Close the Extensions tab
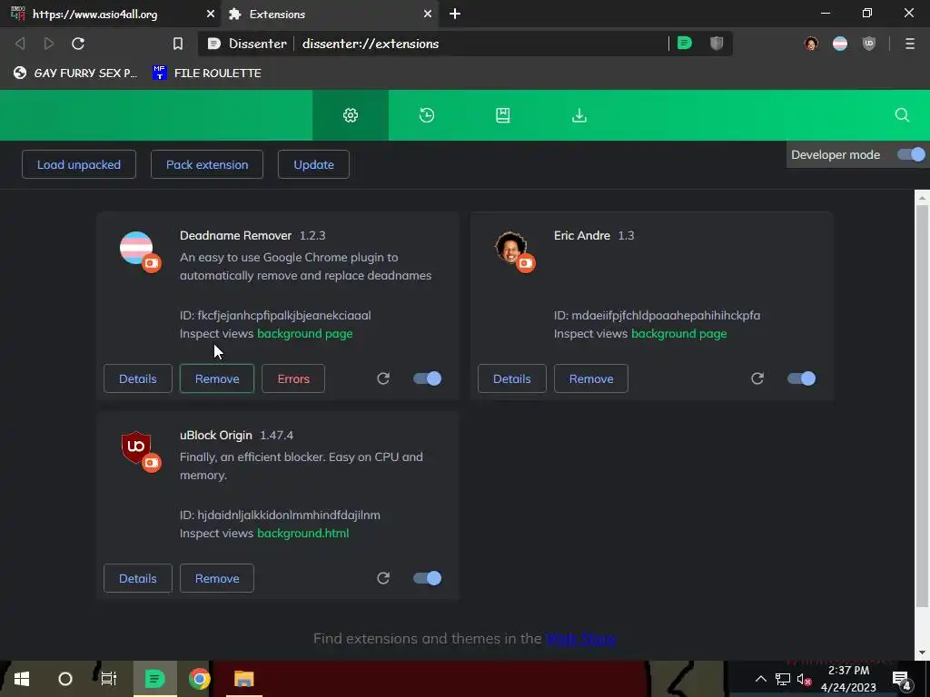The width and height of the screenshot is (930, 697). coord(428,14)
